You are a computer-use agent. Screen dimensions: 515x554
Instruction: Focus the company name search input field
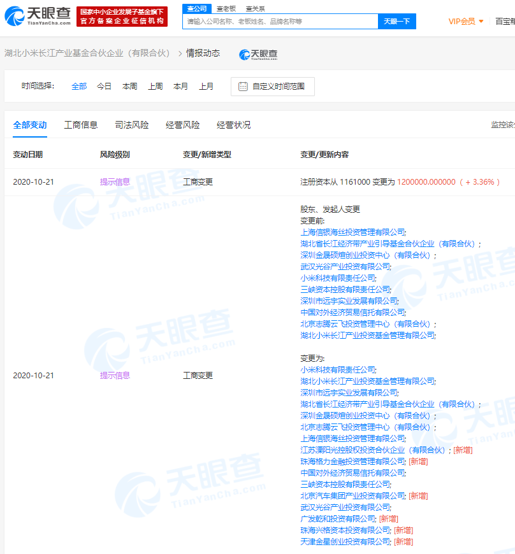coord(280,22)
